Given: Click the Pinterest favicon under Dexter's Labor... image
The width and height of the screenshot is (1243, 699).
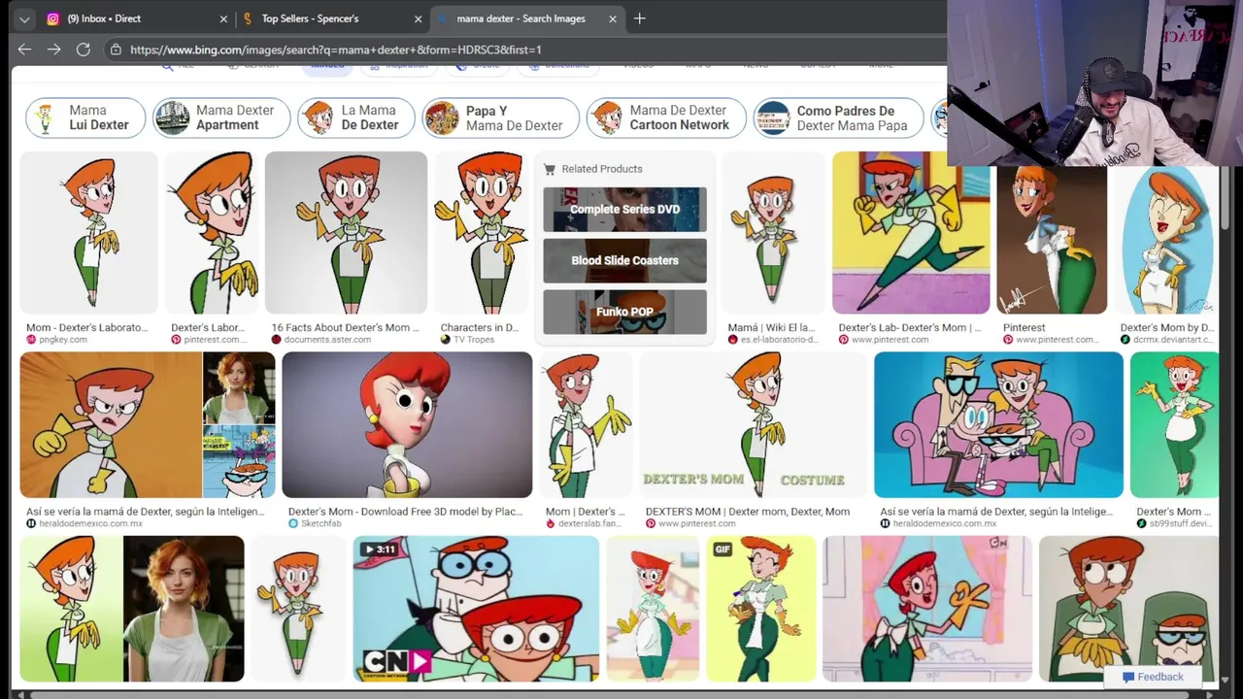Looking at the screenshot, I should pos(176,340).
